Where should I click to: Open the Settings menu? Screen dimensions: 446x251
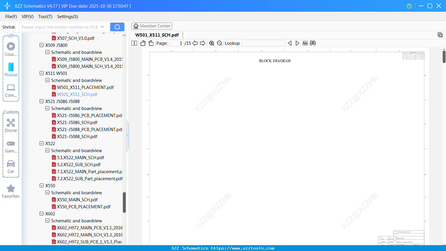coord(67,17)
